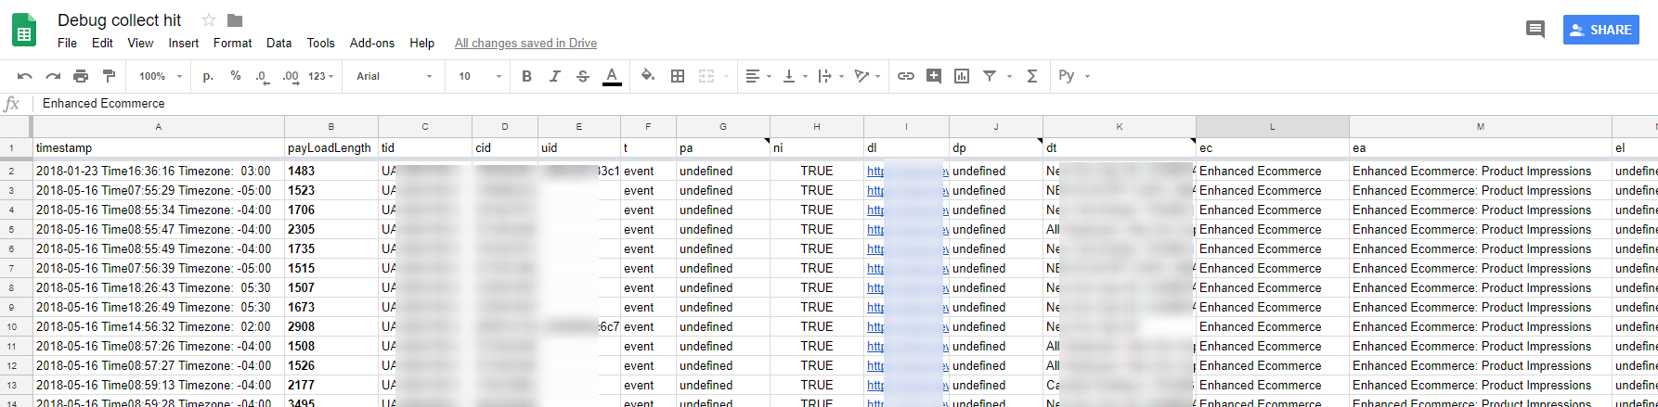Open the Arial font dropdown

(394, 76)
